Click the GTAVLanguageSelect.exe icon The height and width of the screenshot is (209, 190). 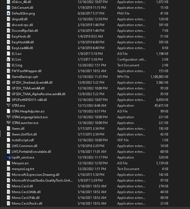click(9, 117)
